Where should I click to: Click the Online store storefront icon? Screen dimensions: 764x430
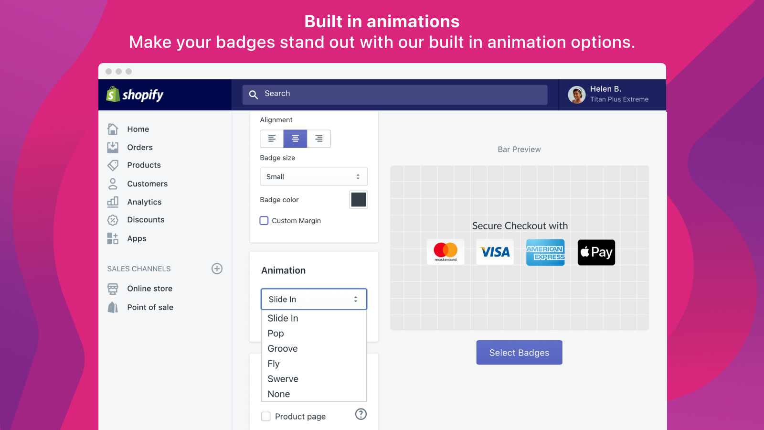pos(113,289)
